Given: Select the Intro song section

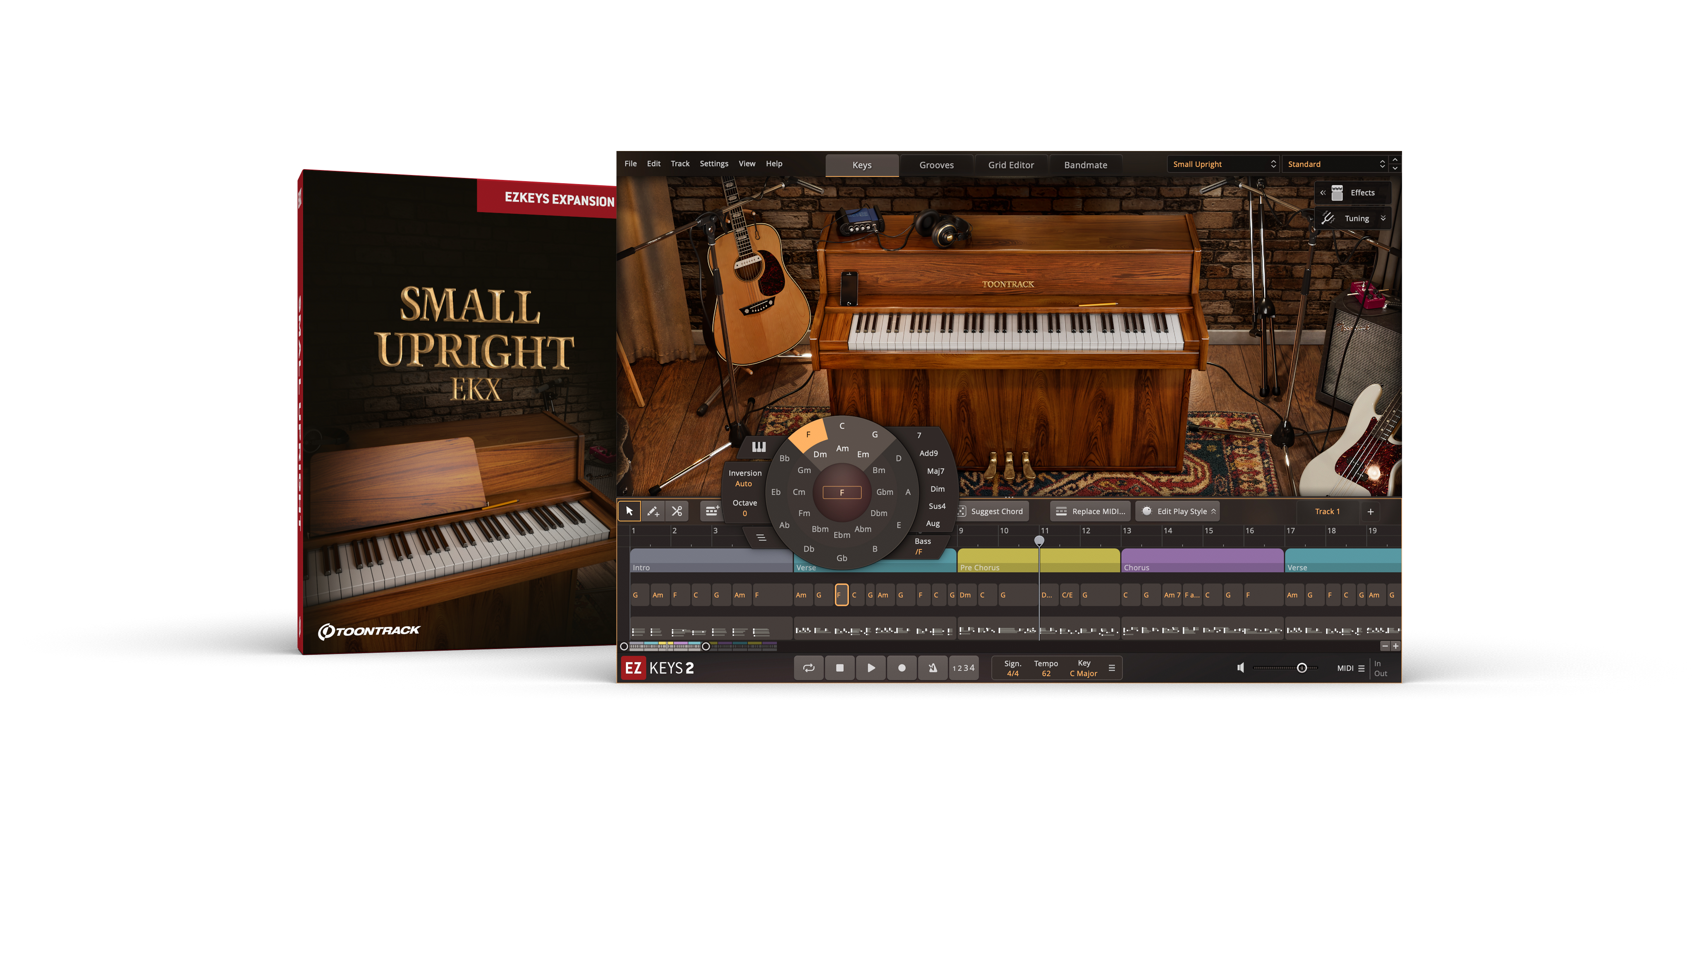Looking at the screenshot, I should [711, 561].
